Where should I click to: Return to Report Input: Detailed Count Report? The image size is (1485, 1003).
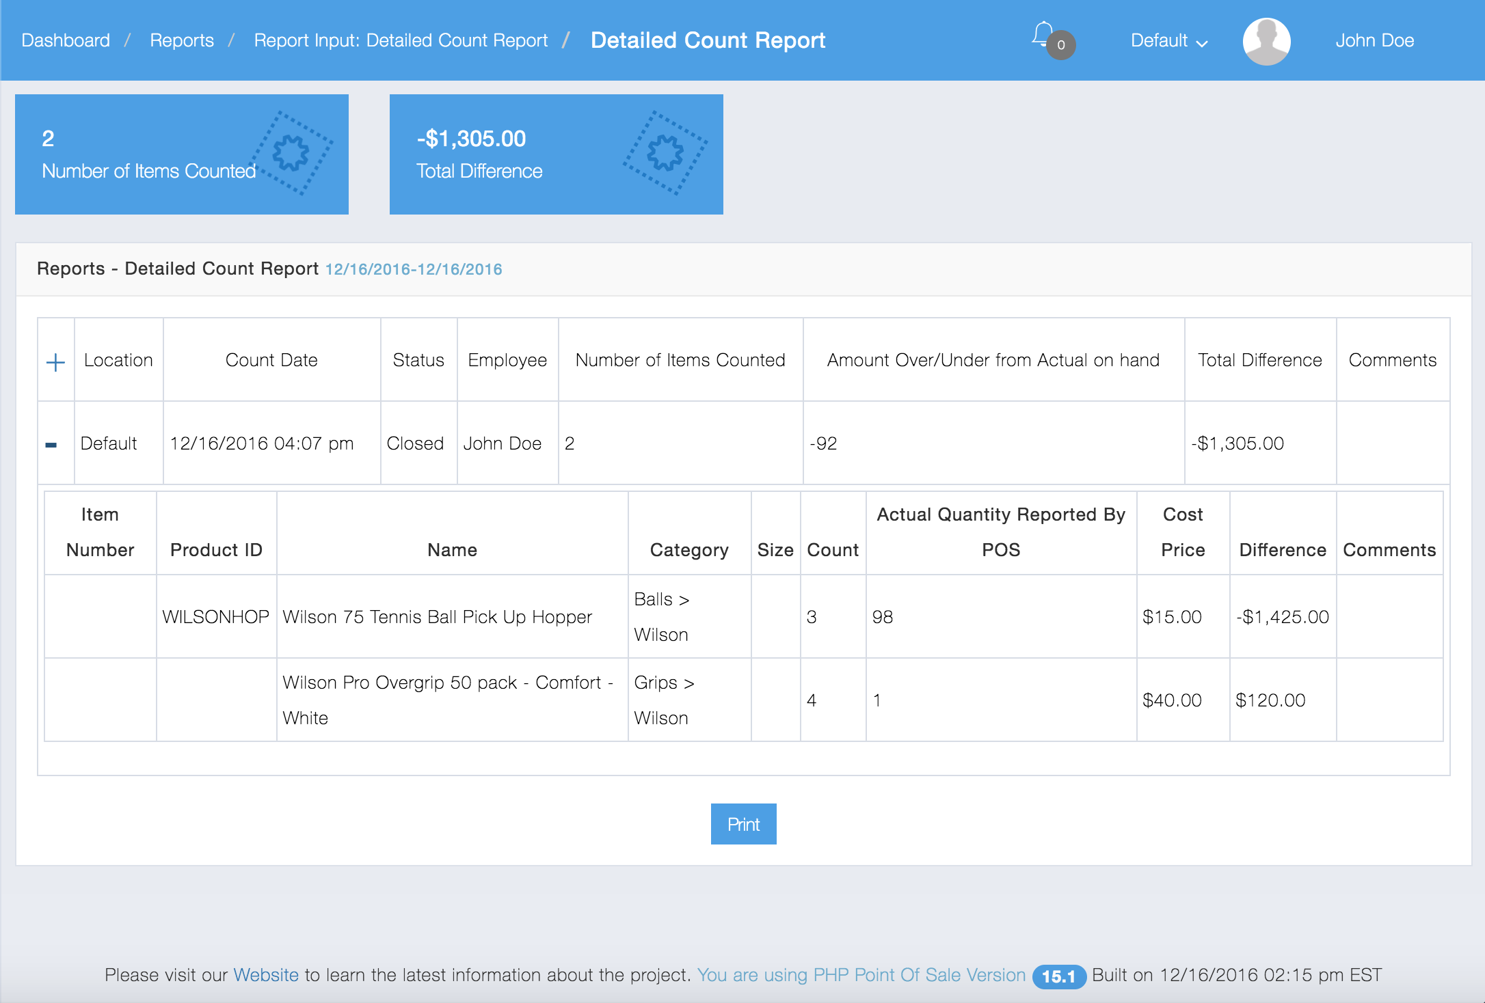point(401,41)
